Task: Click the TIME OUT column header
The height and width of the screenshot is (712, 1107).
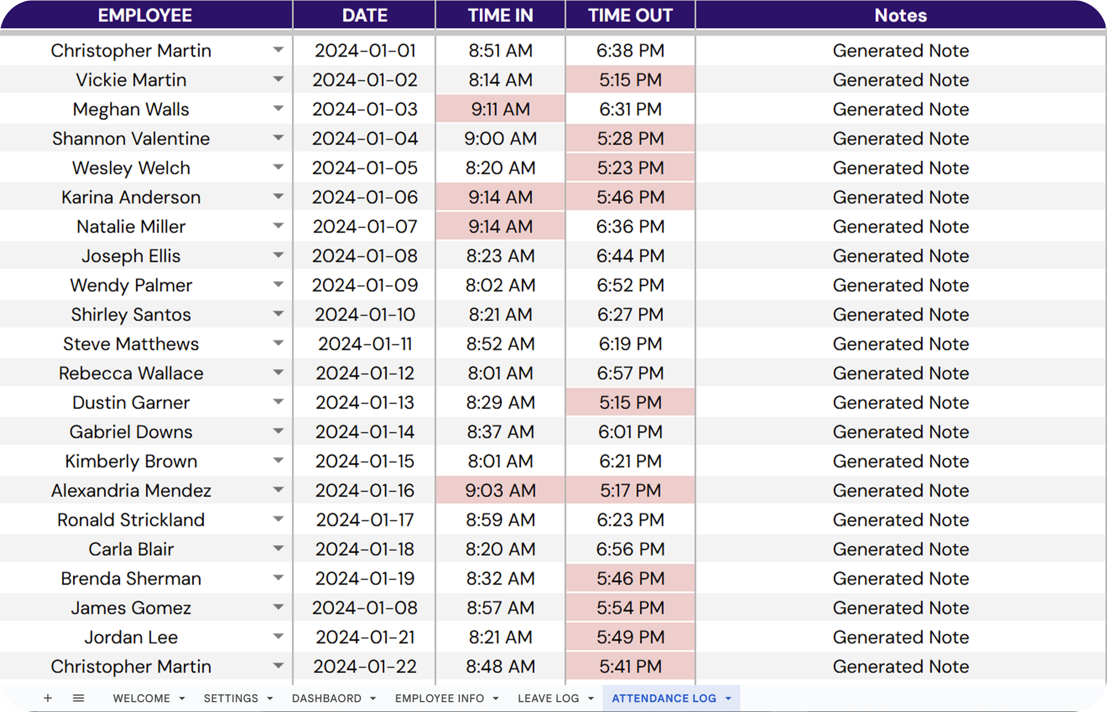Action: pyautogui.click(x=630, y=15)
